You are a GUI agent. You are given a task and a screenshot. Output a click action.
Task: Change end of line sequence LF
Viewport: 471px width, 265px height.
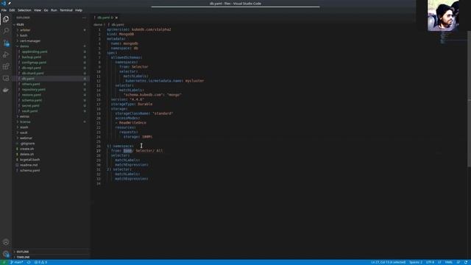point(439,262)
